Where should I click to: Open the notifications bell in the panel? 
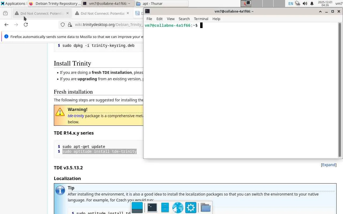[x=312, y=3]
